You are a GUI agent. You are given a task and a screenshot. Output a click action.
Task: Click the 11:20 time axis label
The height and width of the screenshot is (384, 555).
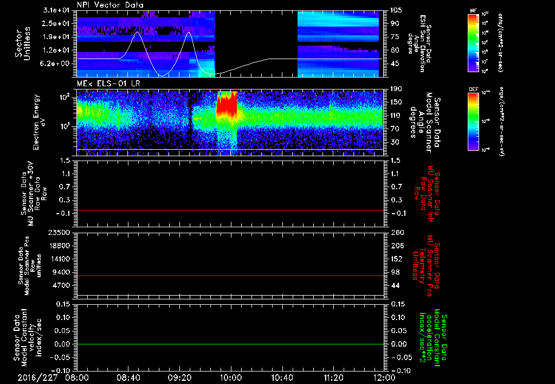[333, 377]
